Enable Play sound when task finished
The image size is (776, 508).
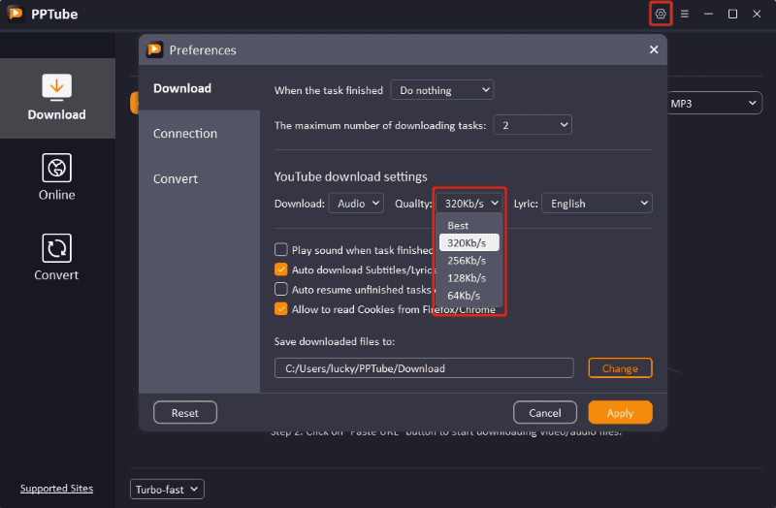pos(281,250)
